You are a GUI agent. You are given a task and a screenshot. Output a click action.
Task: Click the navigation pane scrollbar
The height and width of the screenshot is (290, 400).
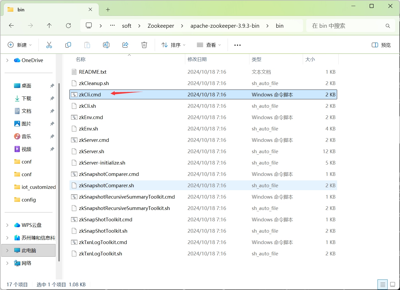(59, 172)
